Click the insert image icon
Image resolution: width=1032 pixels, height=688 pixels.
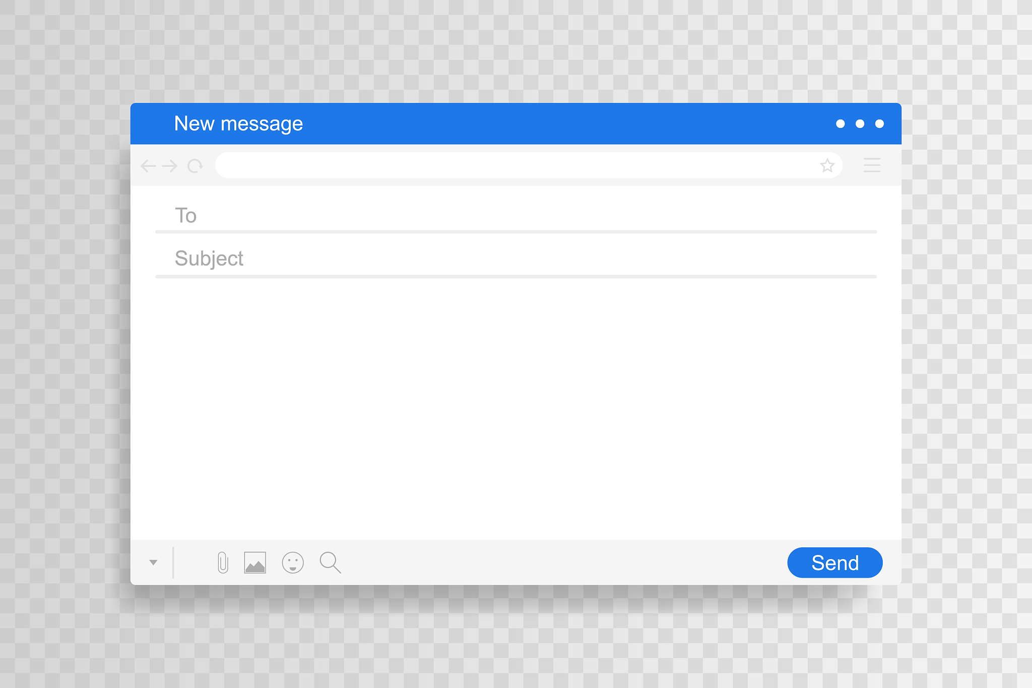pyautogui.click(x=255, y=562)
